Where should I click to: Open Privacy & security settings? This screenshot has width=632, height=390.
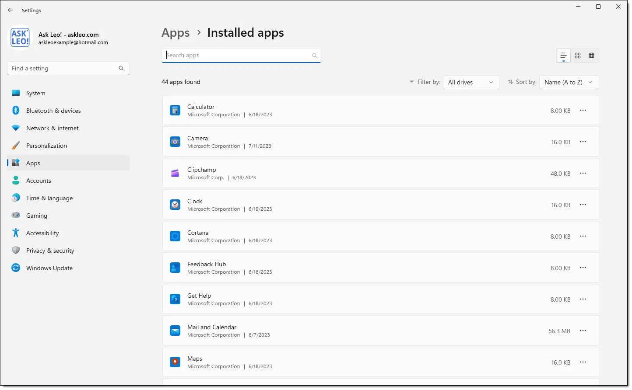pyautogui.click(x=68, y=251)
